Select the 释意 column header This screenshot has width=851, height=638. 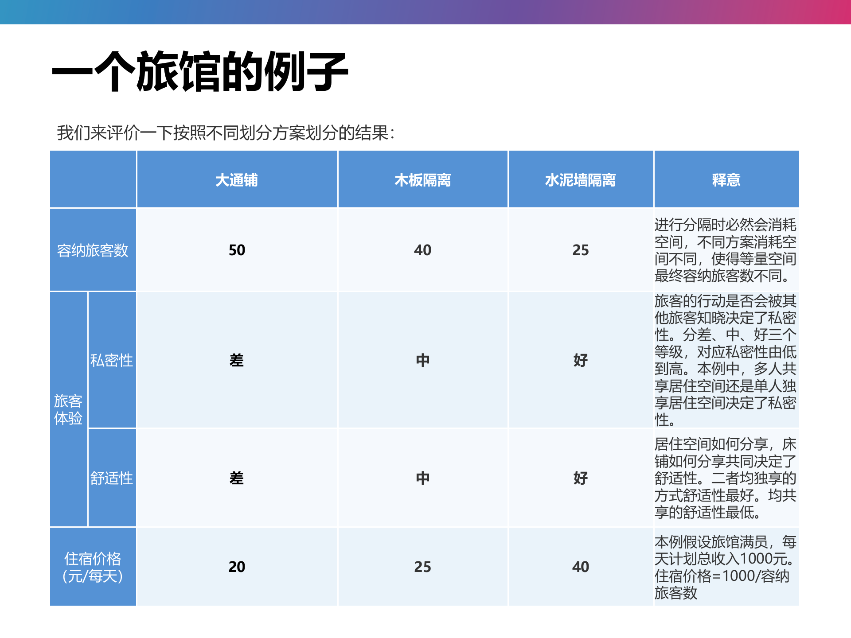[727, 179]
